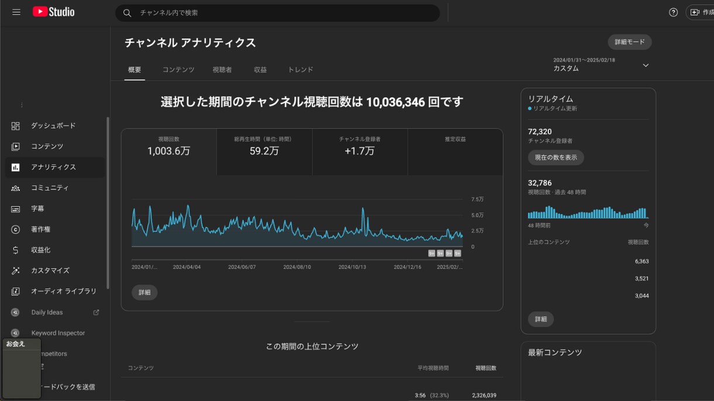Click the 2024/10/13 axis date label

coord(352,267)
